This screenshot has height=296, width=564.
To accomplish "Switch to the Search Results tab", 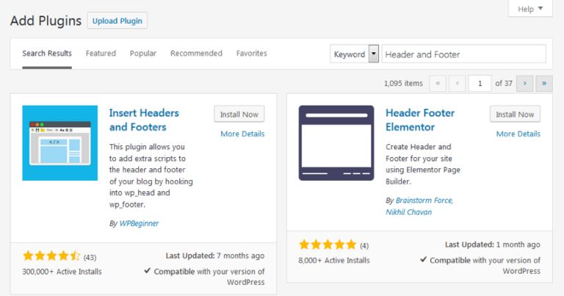I will click(47, 54).
